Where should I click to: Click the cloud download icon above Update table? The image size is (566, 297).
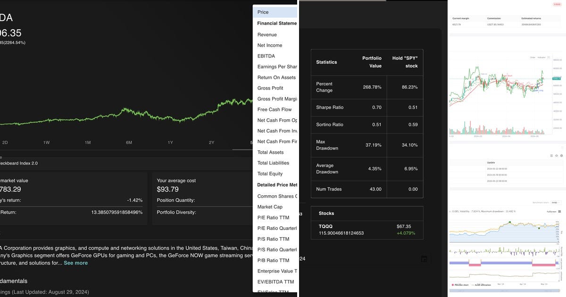(x=557, y=156)
